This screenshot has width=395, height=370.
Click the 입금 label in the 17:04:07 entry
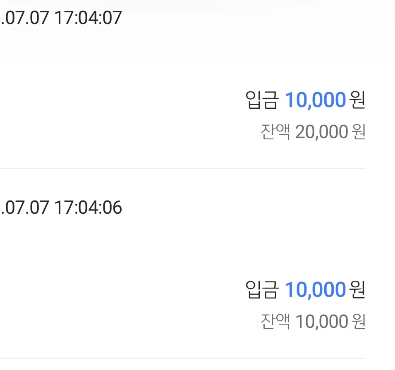pyautogui.click(x=262, y=100)
